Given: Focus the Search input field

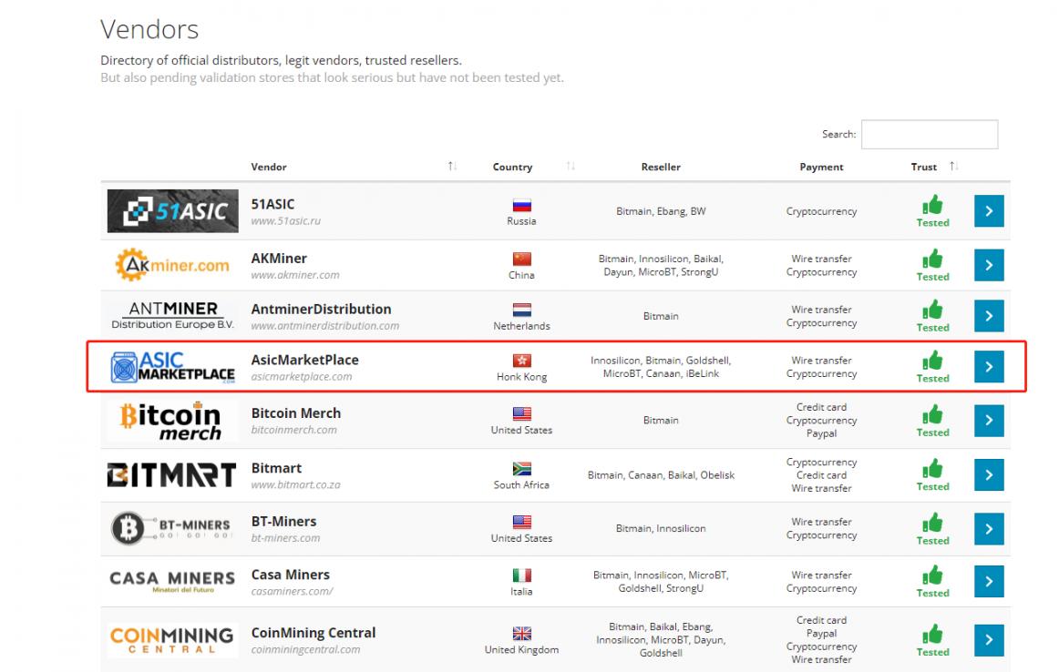Looking at the screenshot, I should (x=929, y=135).
